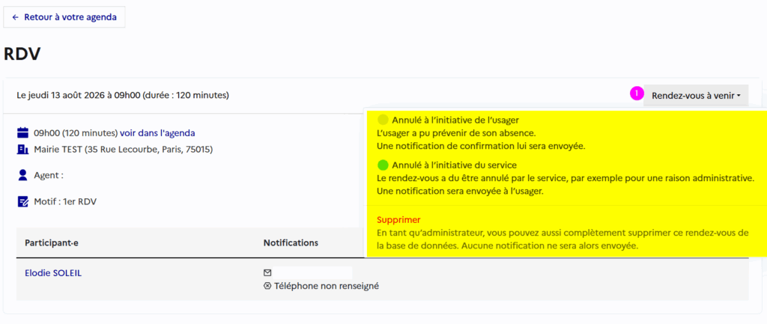Click the dropdown caret after Rendez-vous à venir
767x324 pixels.
coord(738,97)
